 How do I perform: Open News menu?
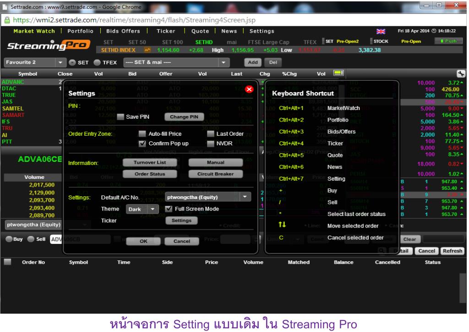coord(229,31)
